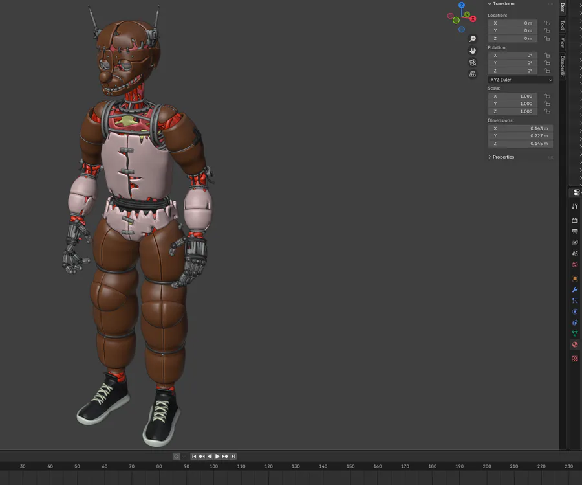Open the properties editor options dropdown
582x485 pixels.
point(576,192)
